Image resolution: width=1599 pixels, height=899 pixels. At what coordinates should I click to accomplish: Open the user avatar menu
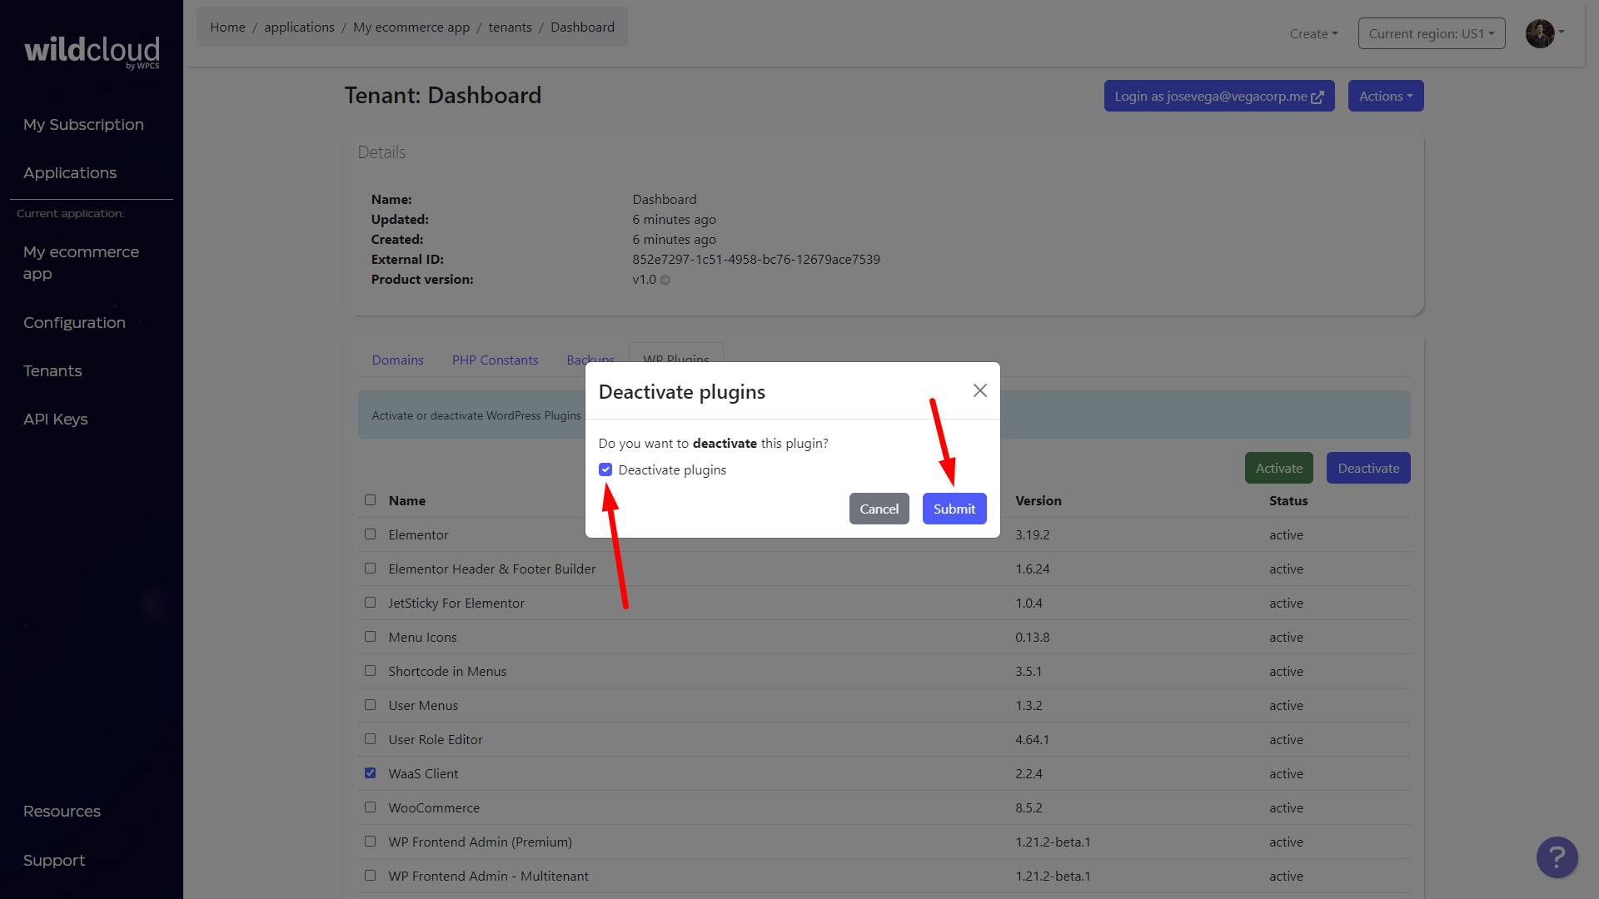coord(1545,33)
